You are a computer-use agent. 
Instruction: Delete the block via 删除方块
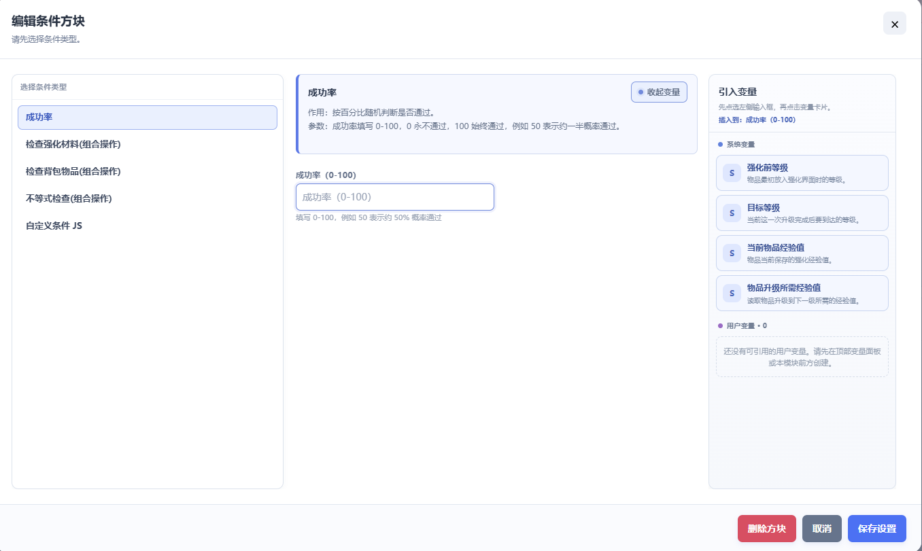click(767, 529)
